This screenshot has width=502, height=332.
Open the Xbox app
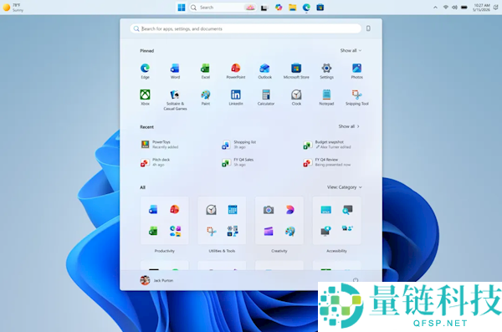145,97
